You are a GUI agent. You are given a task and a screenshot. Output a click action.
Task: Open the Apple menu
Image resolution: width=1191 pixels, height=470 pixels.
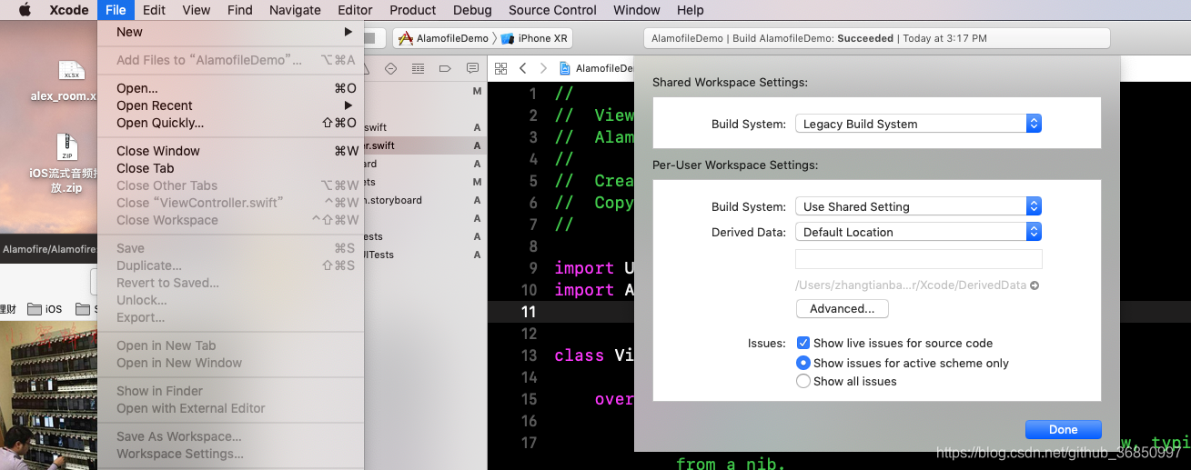[25, 10]
